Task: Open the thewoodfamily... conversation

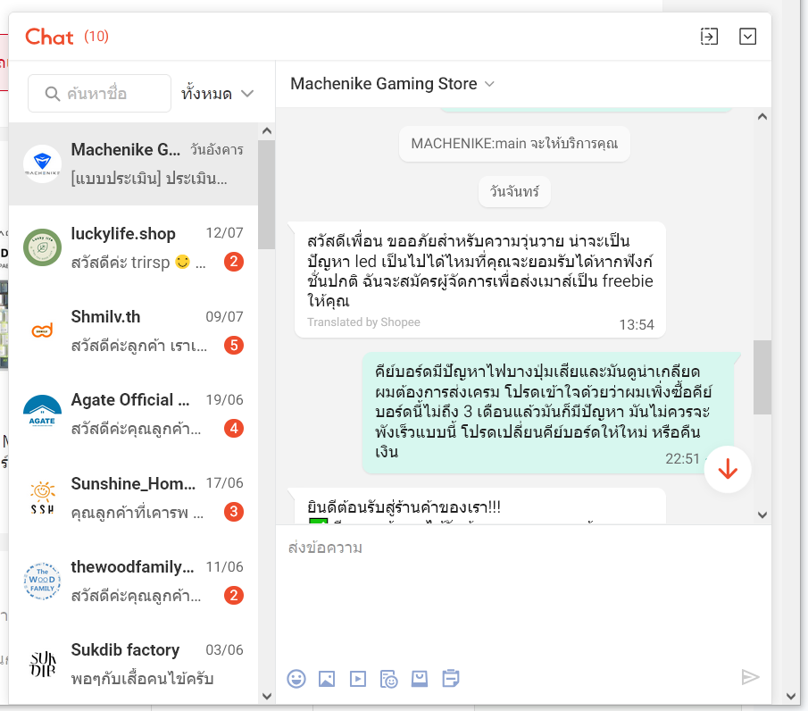Action: [x=133, y=581]
